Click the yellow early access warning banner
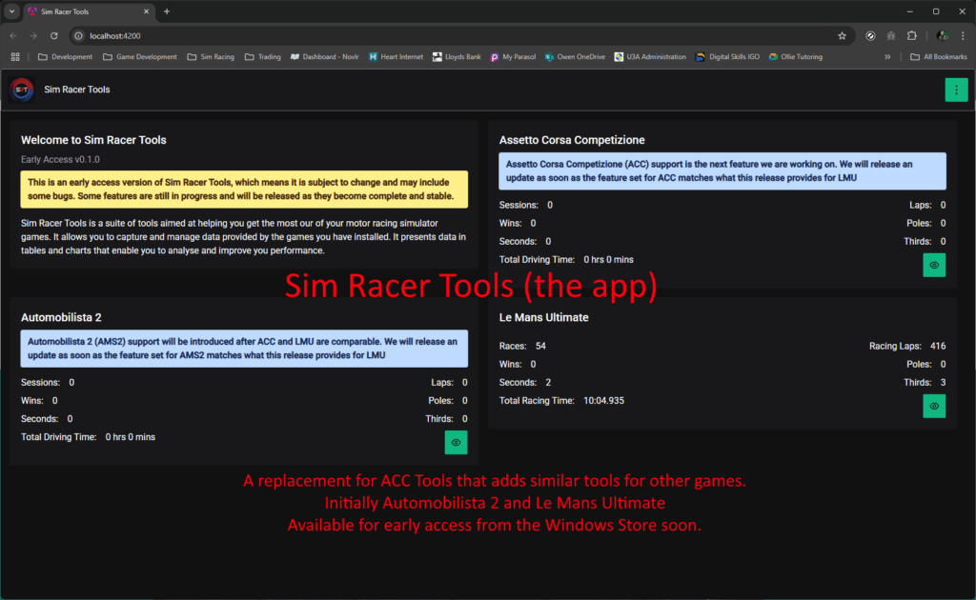 [x=244, y=189]
